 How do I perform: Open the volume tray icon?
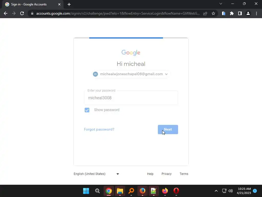pyautogui.click(x=231, y=191)
